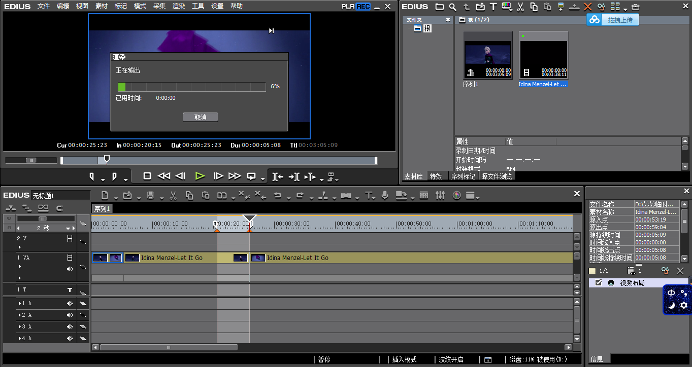Click the Ripple Delete icon

coord(260,195)
